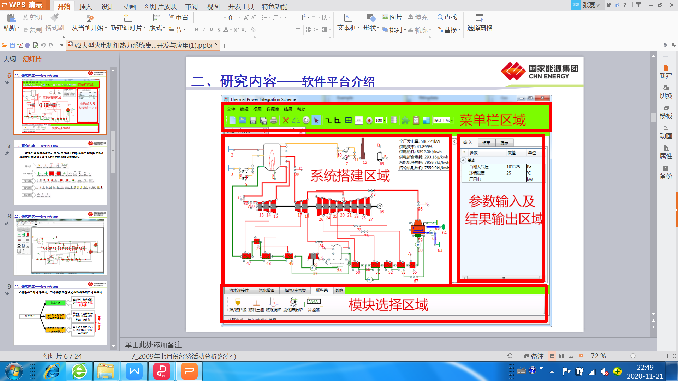The height and width of the screenshot is (381, 678).
Task: Switch to the Outline (大纲) pane tab
Action: [x=10, y=59]
